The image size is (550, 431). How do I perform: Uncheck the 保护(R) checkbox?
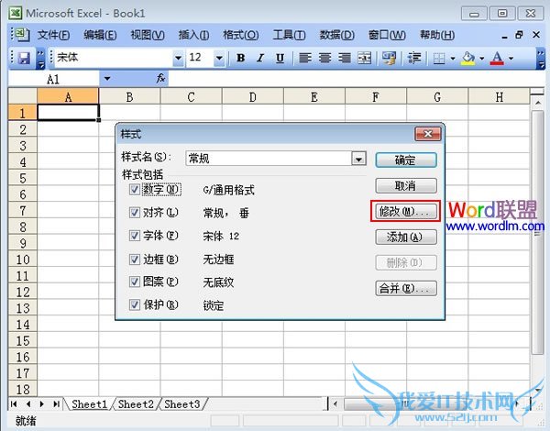click(135, 304)
